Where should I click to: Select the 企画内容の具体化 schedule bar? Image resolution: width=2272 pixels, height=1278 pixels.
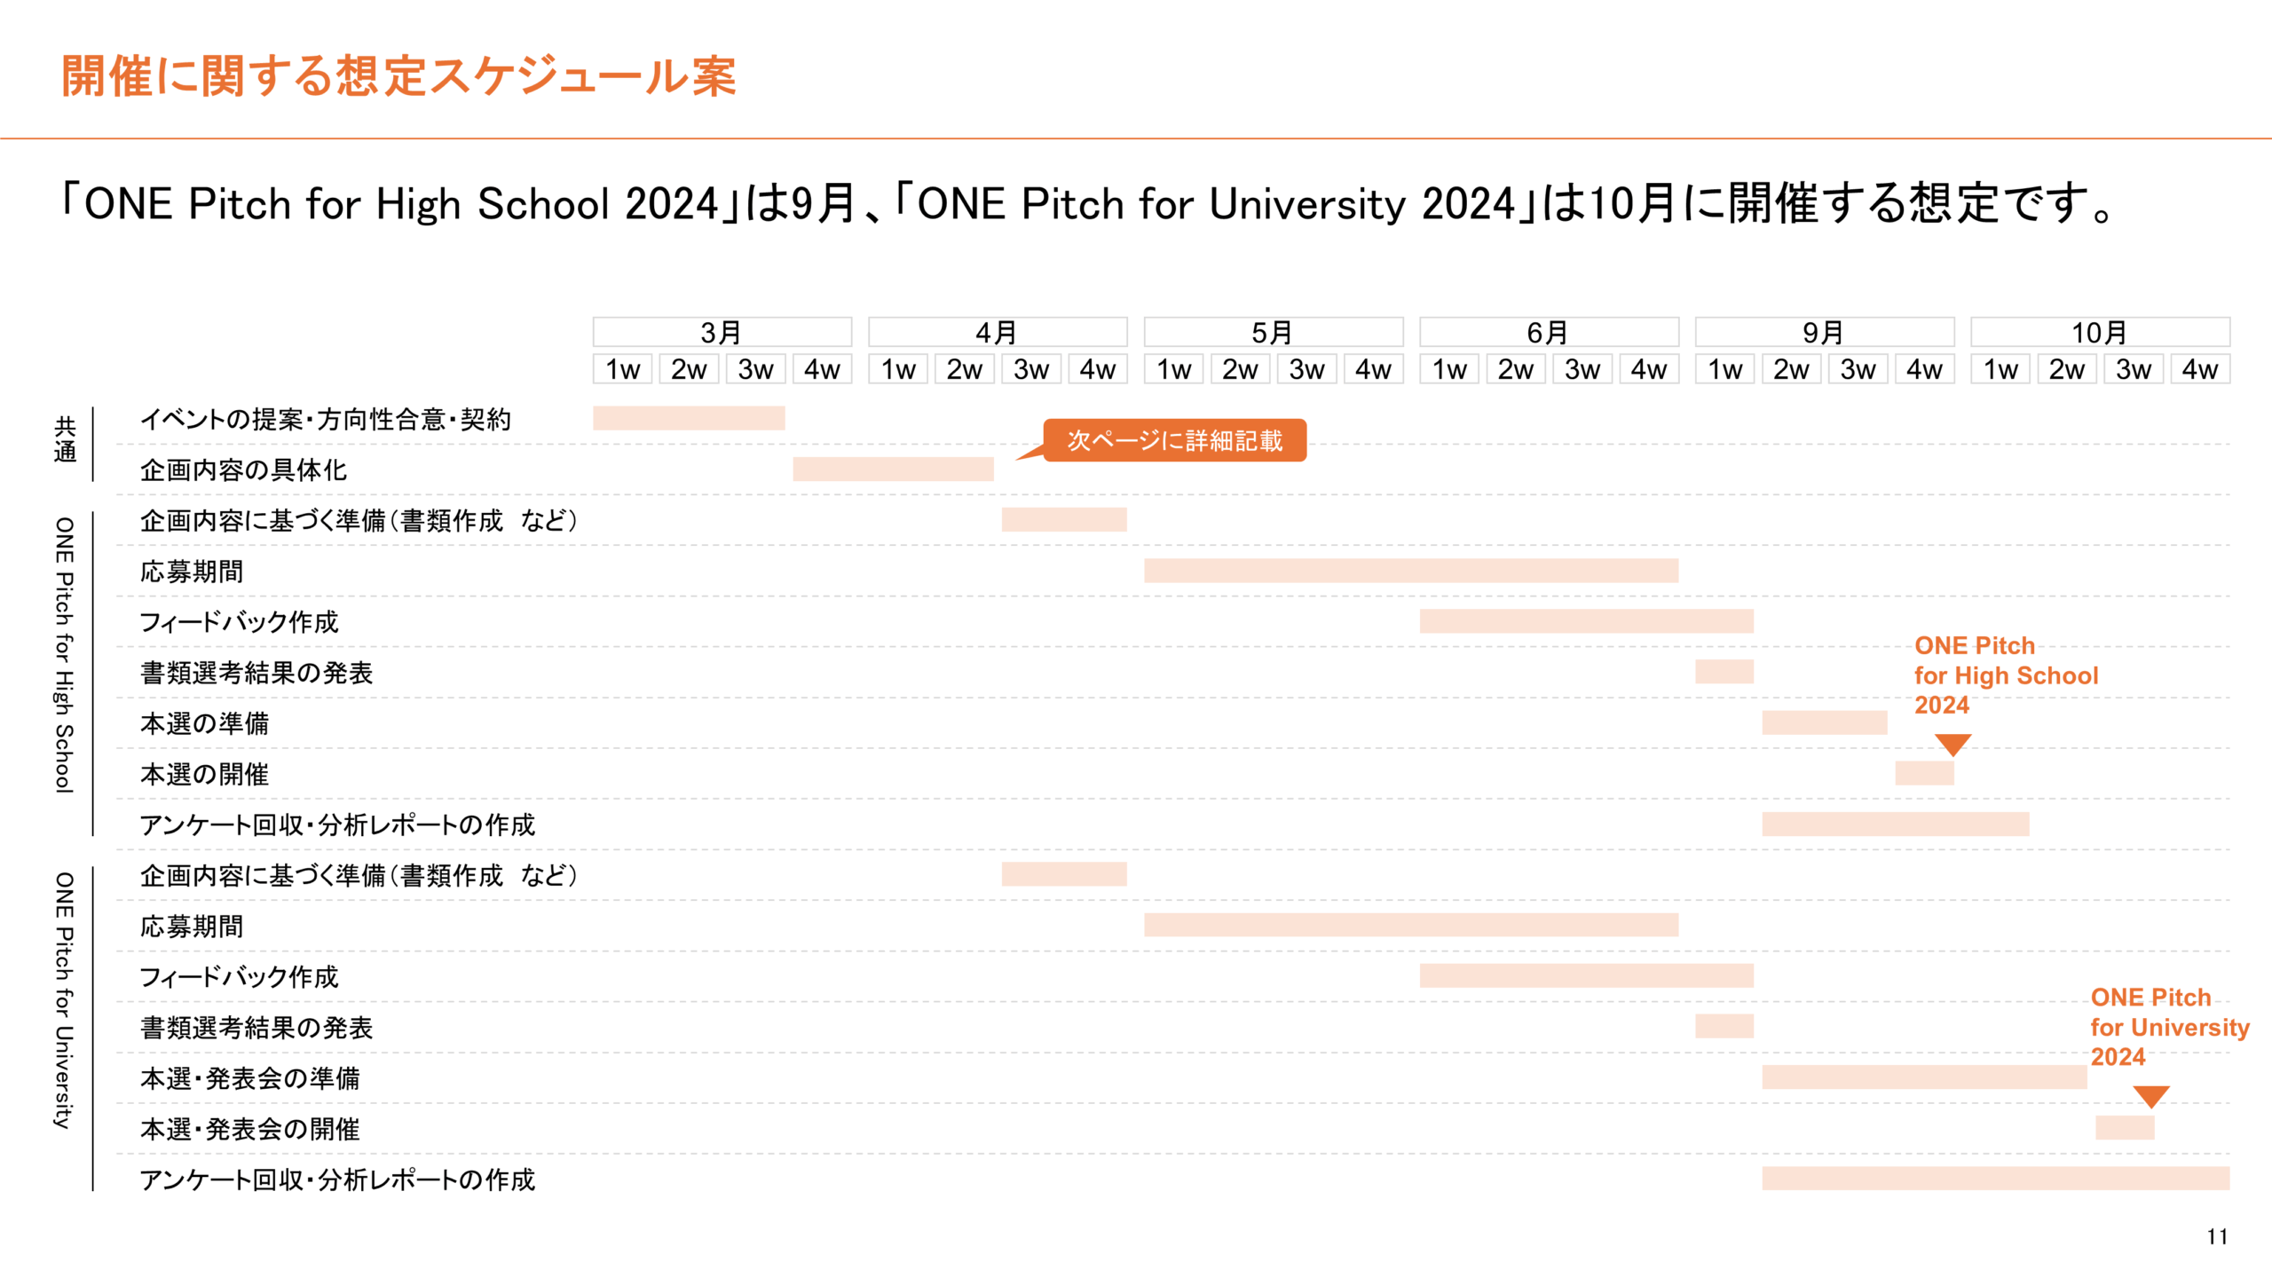893,469
